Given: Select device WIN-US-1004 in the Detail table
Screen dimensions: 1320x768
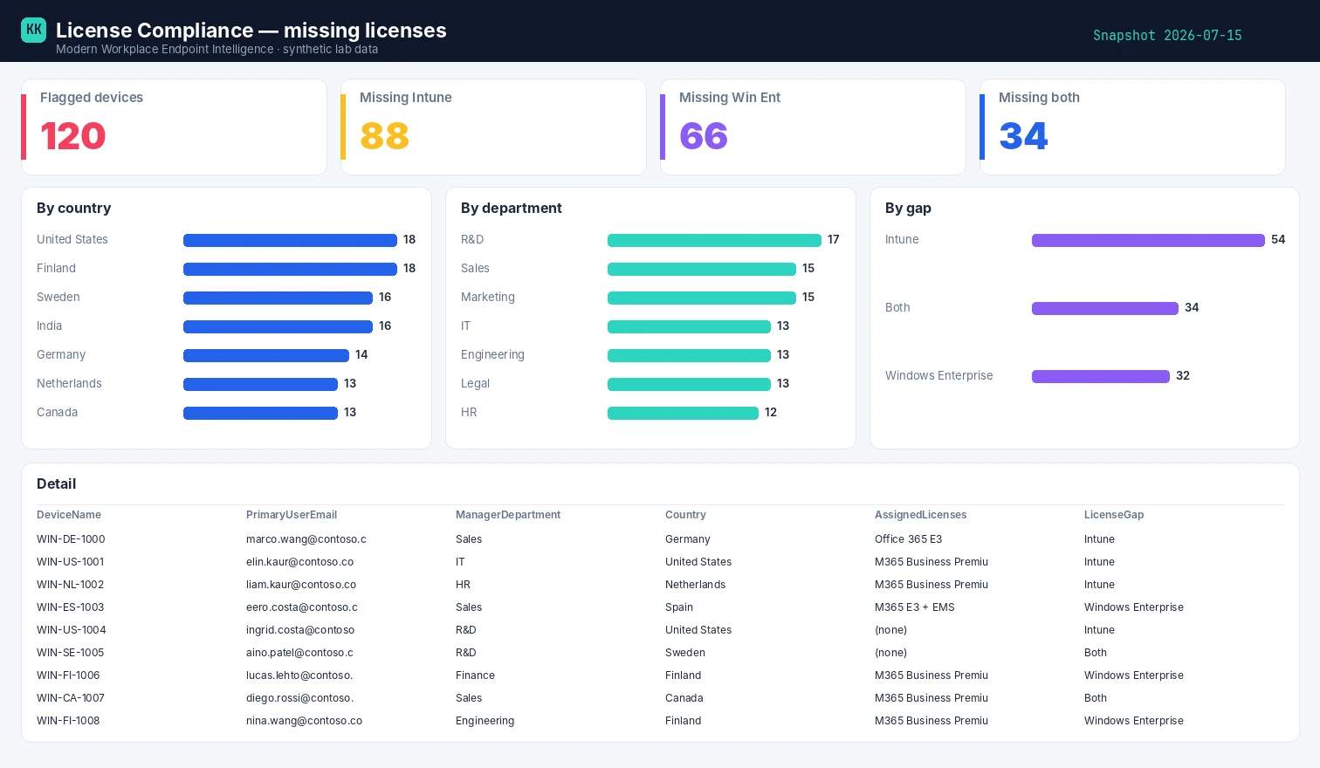Looking at the screenshot, I should [72, 630].
